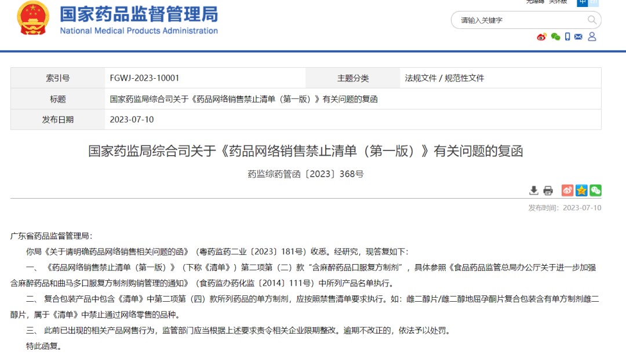
Task: Share article to Weibo via red icon
Action: coord(567,191)
